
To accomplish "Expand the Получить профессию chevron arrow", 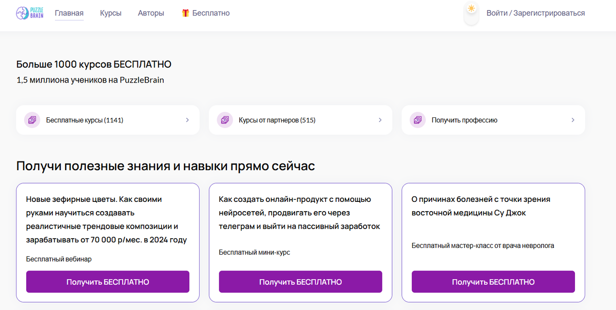I will (573, 120).
